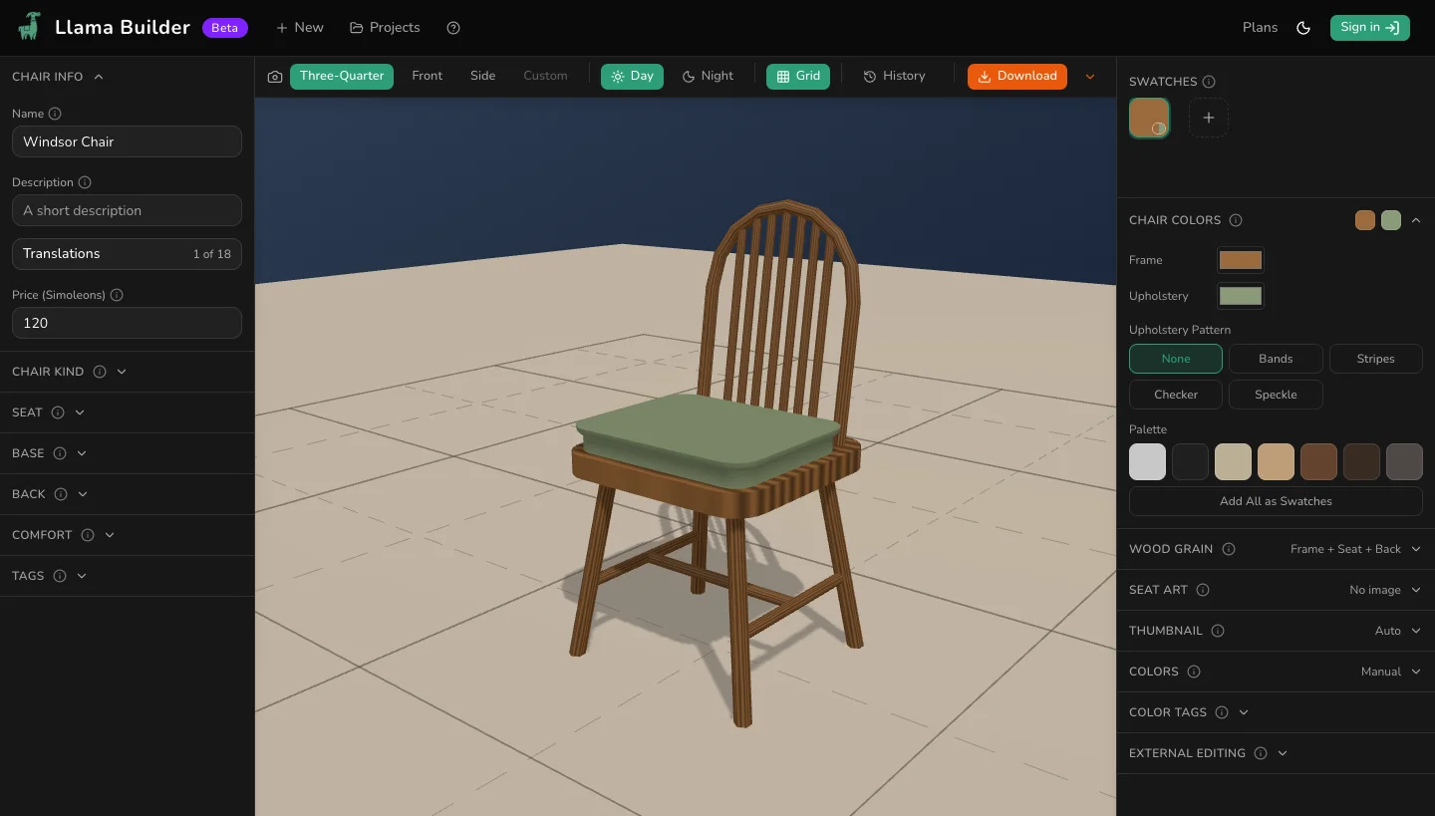1435x816 pixels.
Task: Click the info icon beside Chair Colors
Action: click(x=1236, y=220)
